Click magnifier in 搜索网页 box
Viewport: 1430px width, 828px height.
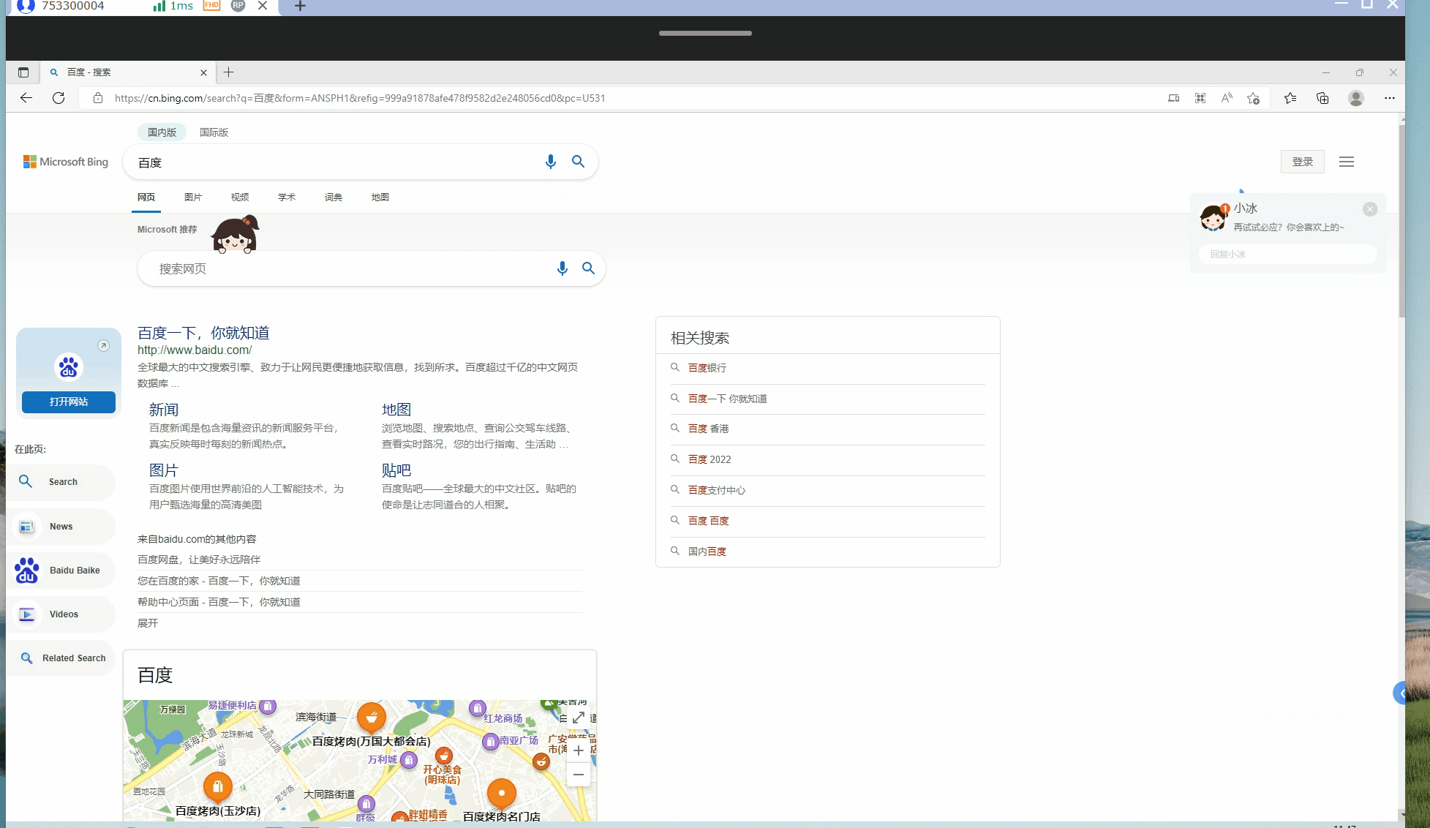(x=589, y=268)
